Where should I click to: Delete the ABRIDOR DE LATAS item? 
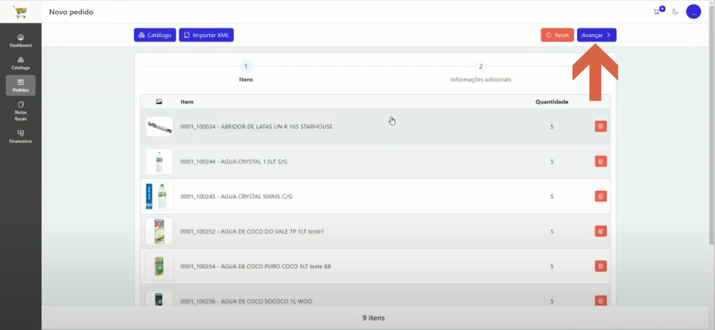tap(601, 127)
